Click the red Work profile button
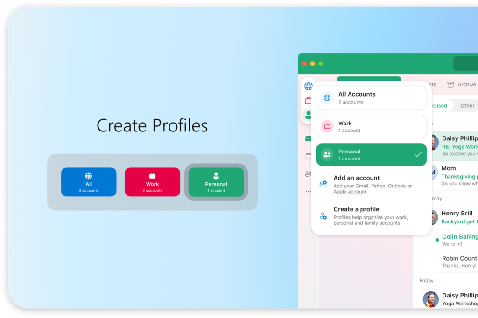 point(152,182)
